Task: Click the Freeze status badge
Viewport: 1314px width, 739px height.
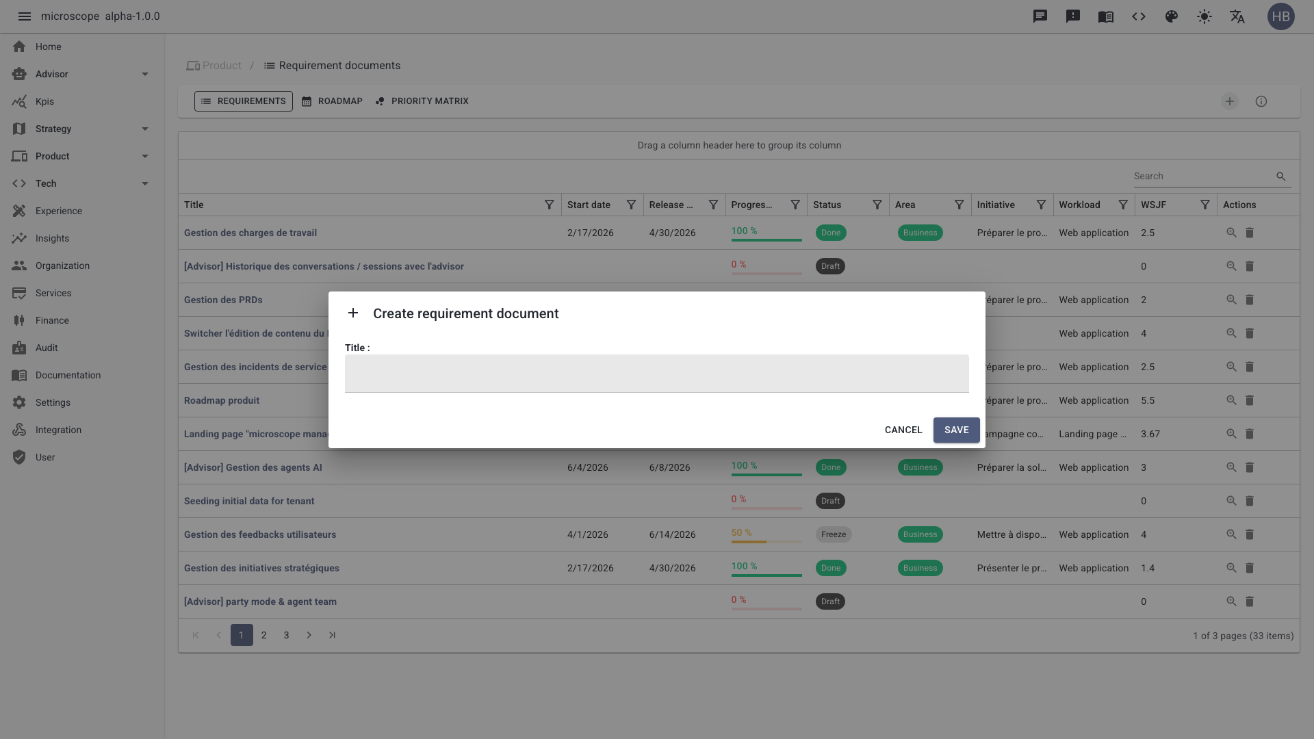Action: [x=834, y=534]
